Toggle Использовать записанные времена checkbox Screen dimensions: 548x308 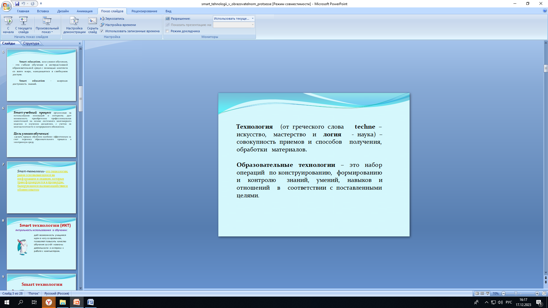pos(102,31)
